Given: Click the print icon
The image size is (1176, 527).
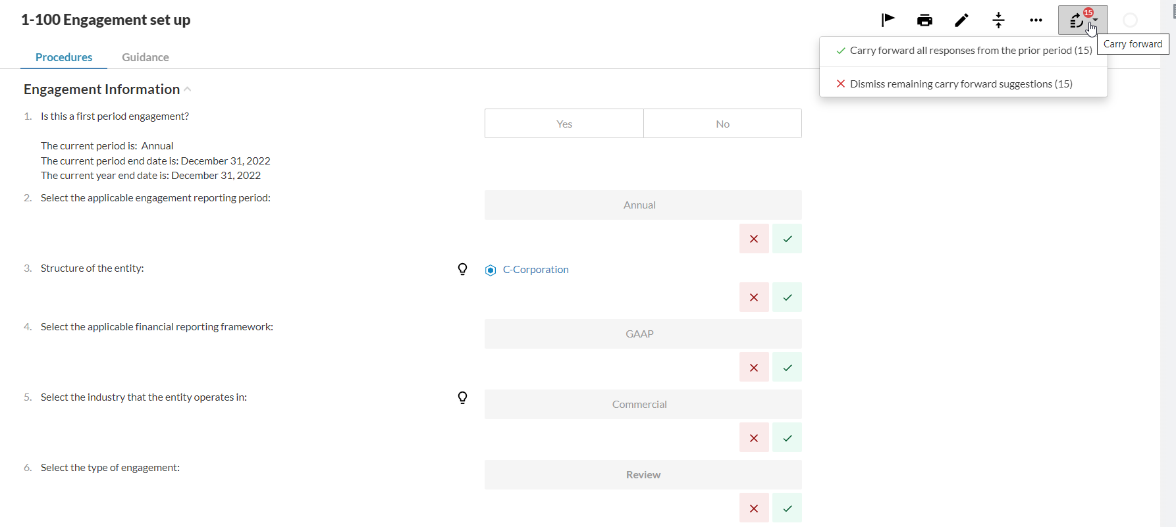Looking at the screenshot, I should 924,20.
